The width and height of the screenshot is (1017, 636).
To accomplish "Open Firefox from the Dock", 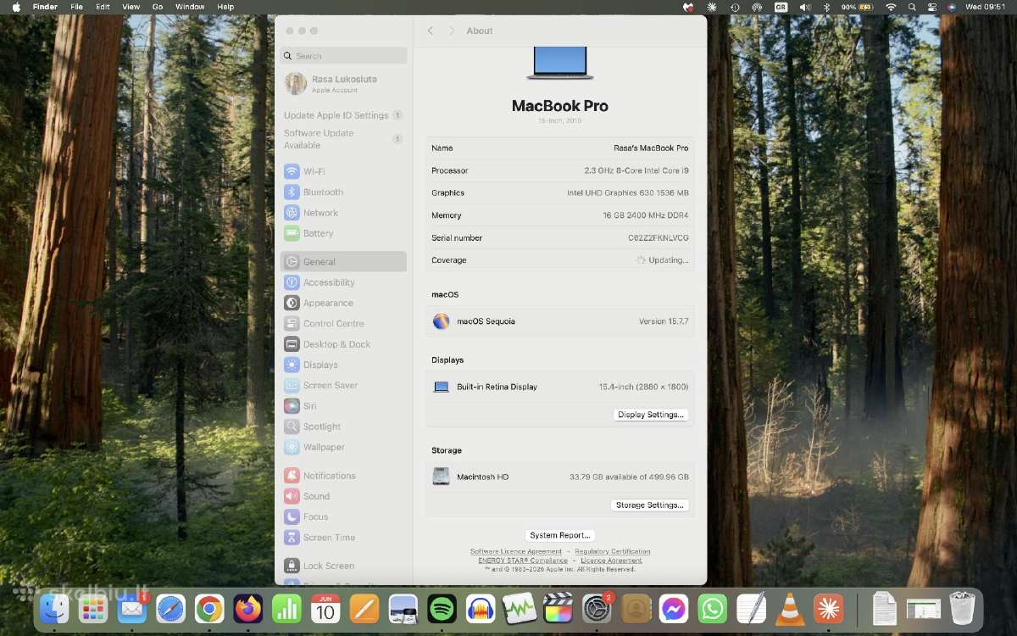I will point(248,609).
